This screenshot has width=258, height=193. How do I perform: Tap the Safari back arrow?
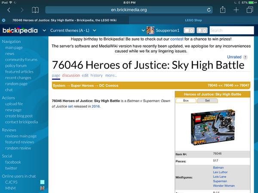[x=9, y=10]
